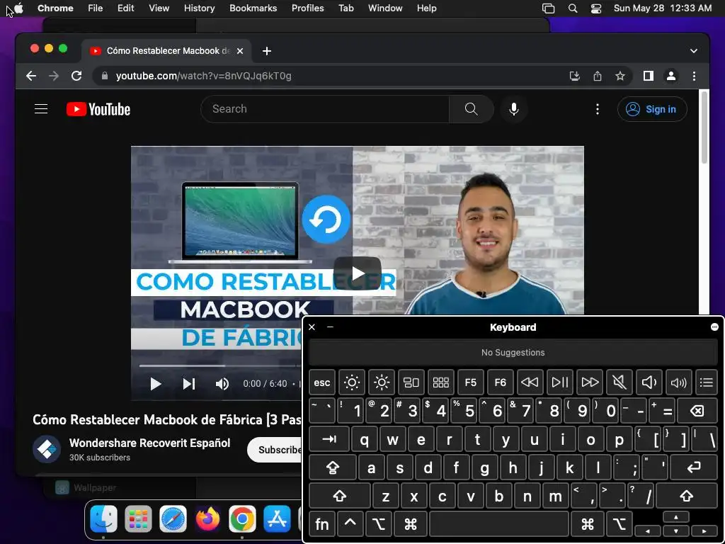Go to the YouTube home logo
Viewport: 725px width, 544px height.
coord(98,109)
